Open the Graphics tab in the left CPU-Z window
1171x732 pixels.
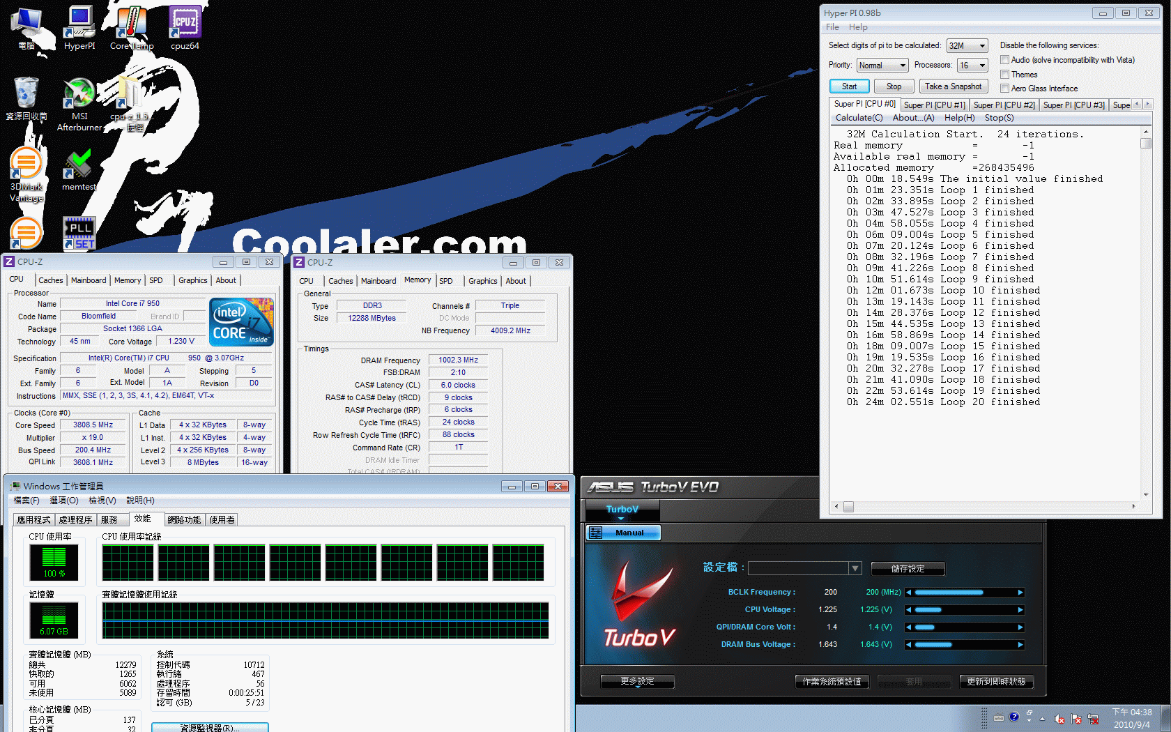click(x=192, y=280)
